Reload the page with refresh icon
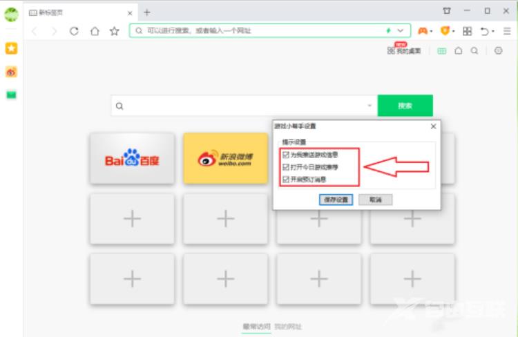Screen dimensions: 518x337 click(74, 31)
